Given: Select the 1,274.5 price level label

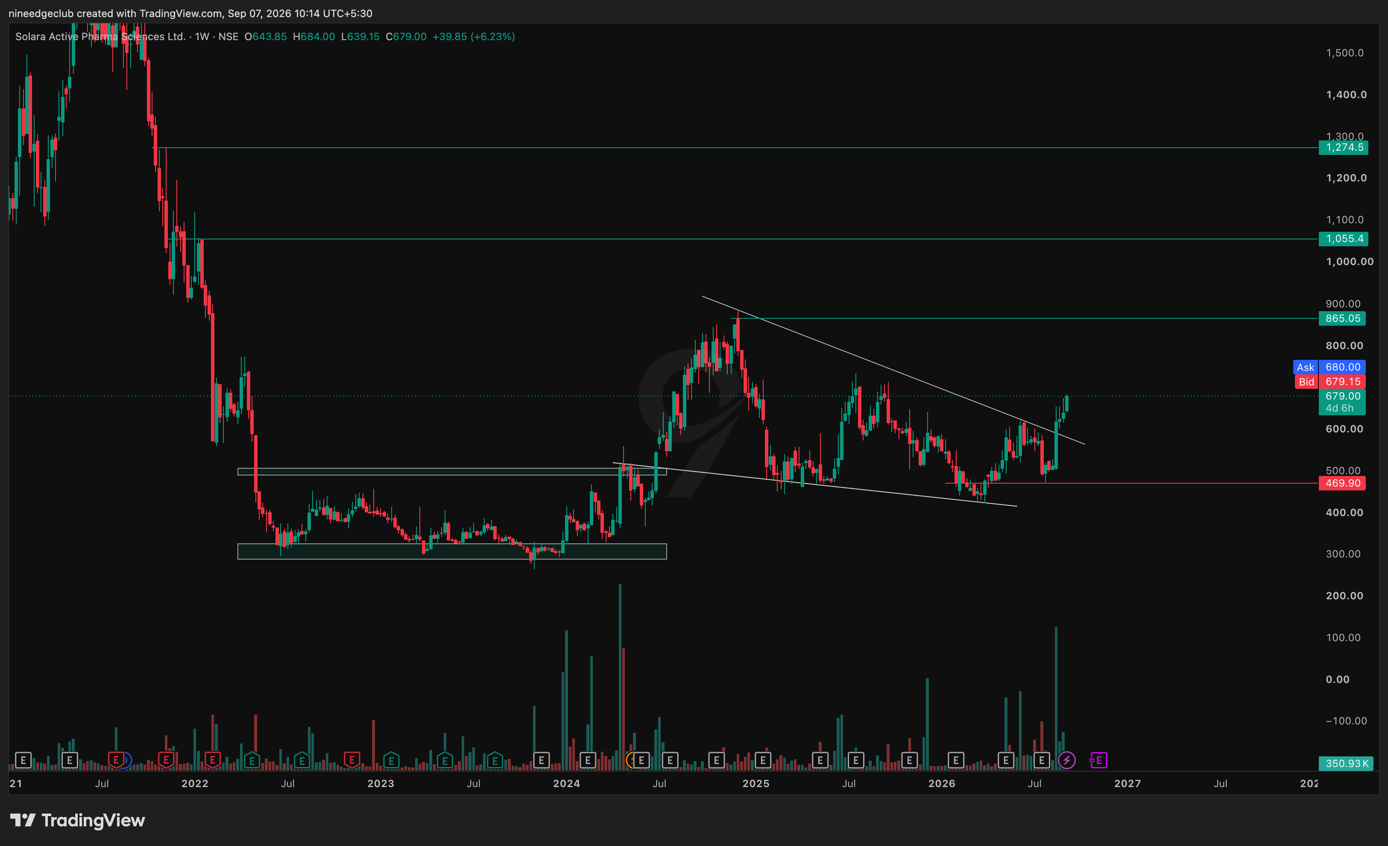Looking at the screenshot, I should (x=1343, y=147).
